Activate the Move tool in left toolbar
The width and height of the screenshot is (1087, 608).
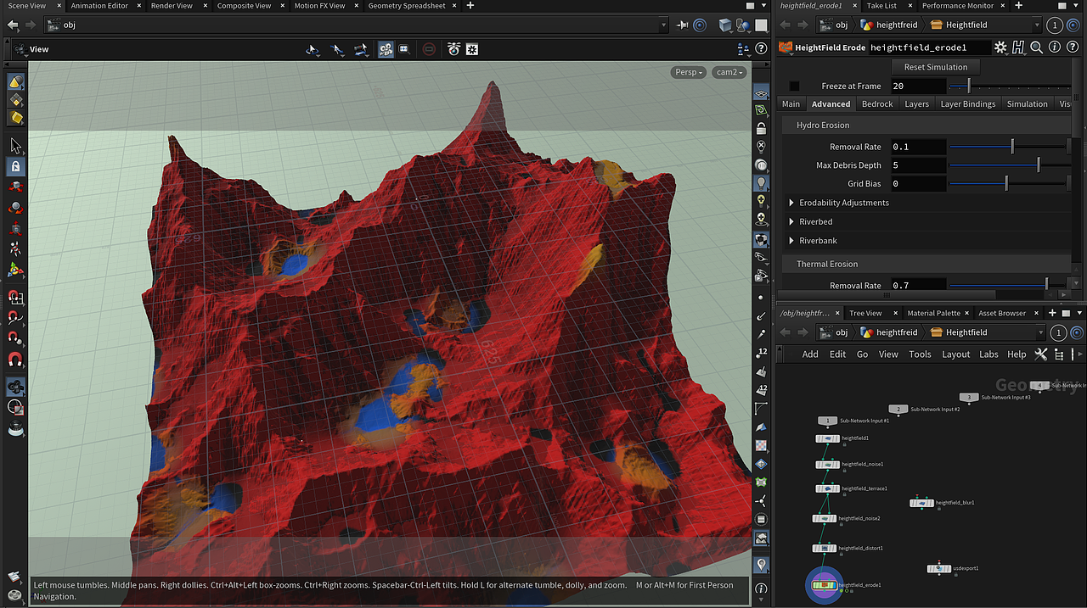(x=15, y=187)
